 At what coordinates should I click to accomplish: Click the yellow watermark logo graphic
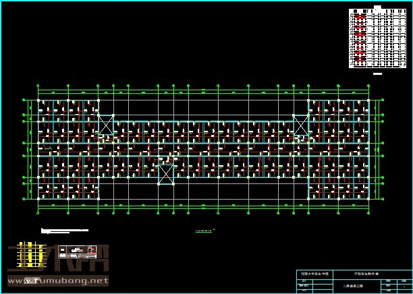(28, 255)
